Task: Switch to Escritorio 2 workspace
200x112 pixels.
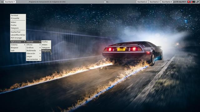Action: [x=142, y=2]
